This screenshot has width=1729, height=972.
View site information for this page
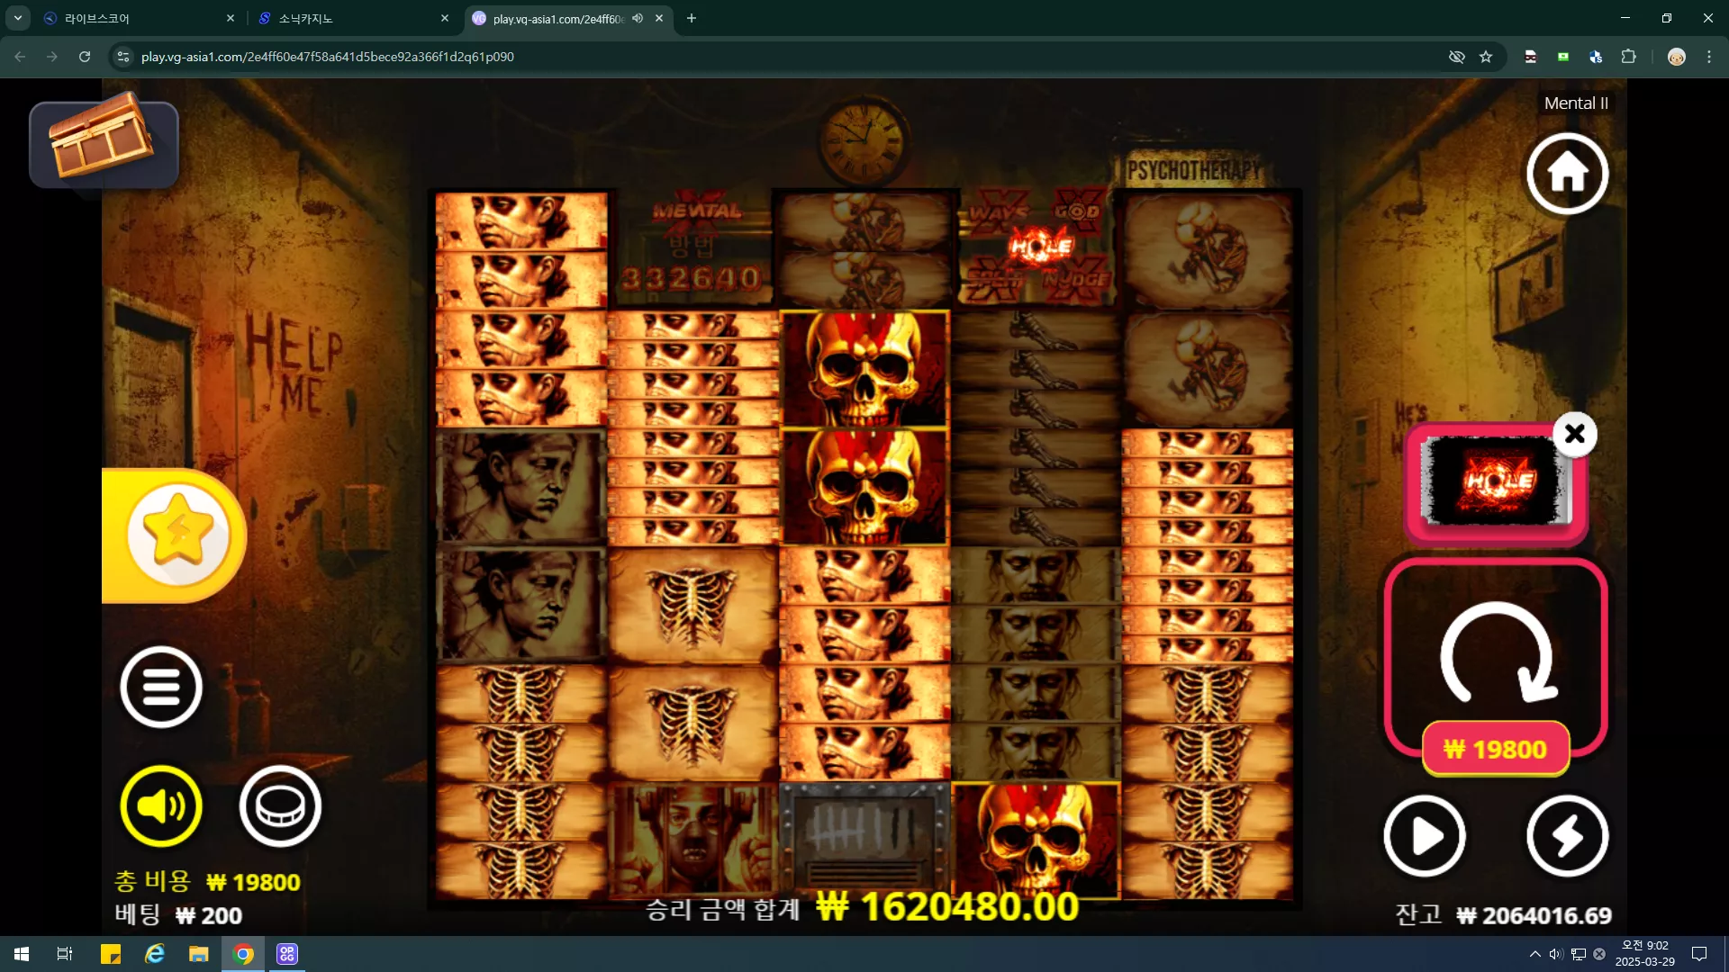[x=123, y=57]
